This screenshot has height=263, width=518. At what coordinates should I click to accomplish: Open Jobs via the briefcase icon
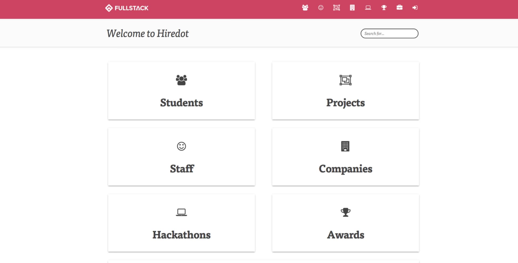tap(399, 8)
